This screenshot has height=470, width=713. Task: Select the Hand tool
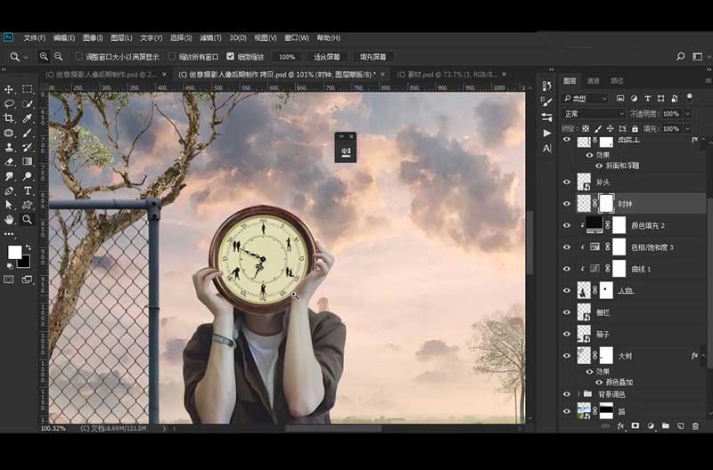[x=9, y=220]
